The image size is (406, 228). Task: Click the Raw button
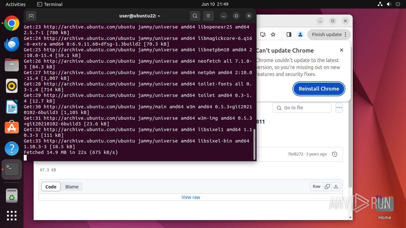pos(317,187)
